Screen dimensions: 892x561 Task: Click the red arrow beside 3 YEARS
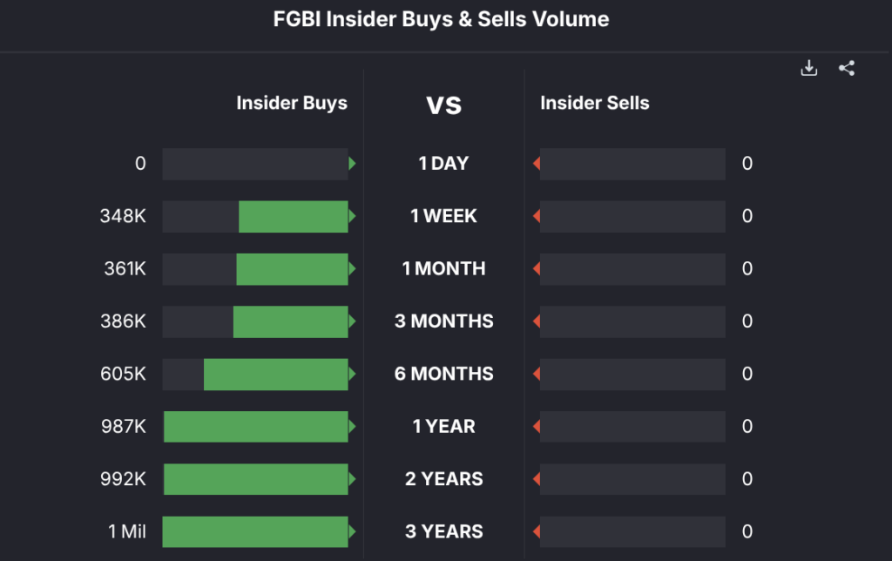pyautogui.click(x=537, y=531)
